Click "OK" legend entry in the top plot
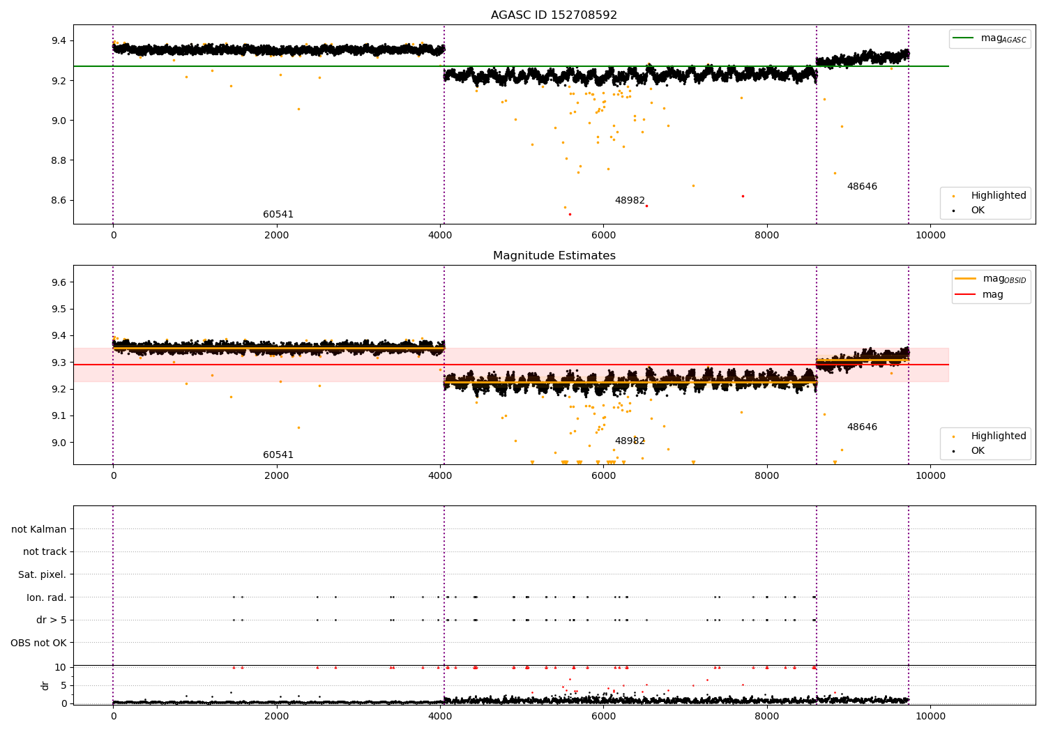 (969, 211)
